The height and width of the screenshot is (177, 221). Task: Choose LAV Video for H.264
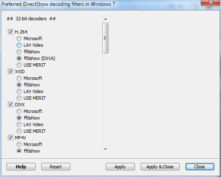(19, 45)
